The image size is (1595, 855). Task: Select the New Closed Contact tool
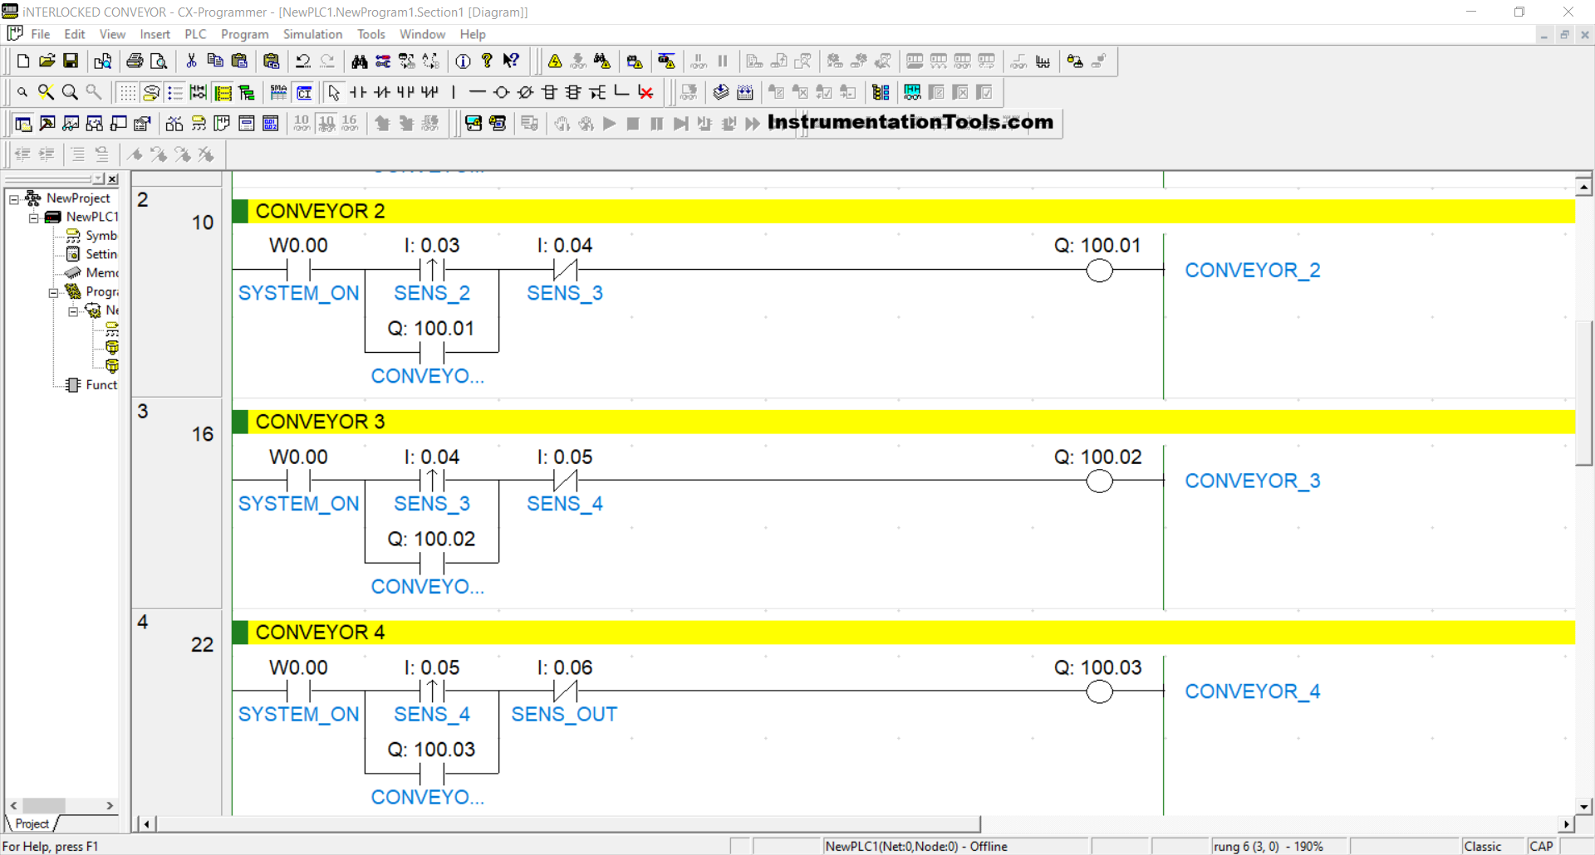point(382,92)
